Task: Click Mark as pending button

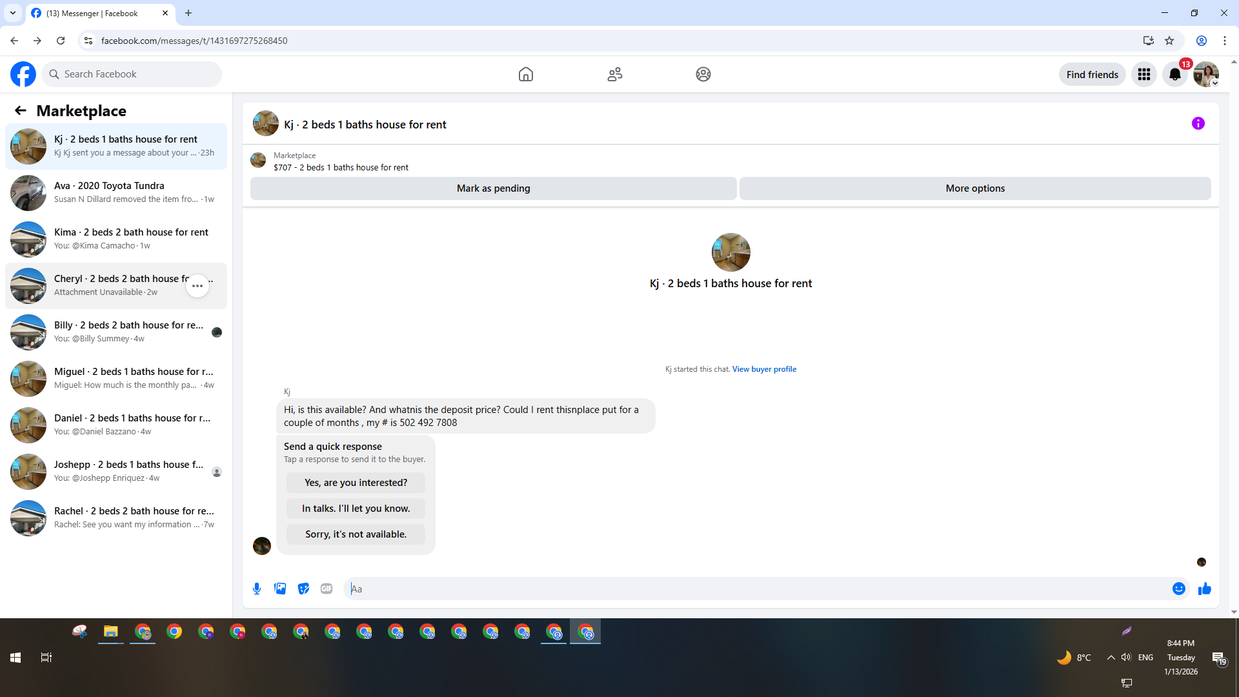Action: pos(493,188)
